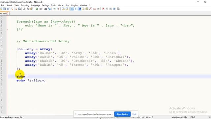Screen dimensions: 211x119
Task: Open the Replace dialog toolbar icon
Action: (x=49, y=9)
